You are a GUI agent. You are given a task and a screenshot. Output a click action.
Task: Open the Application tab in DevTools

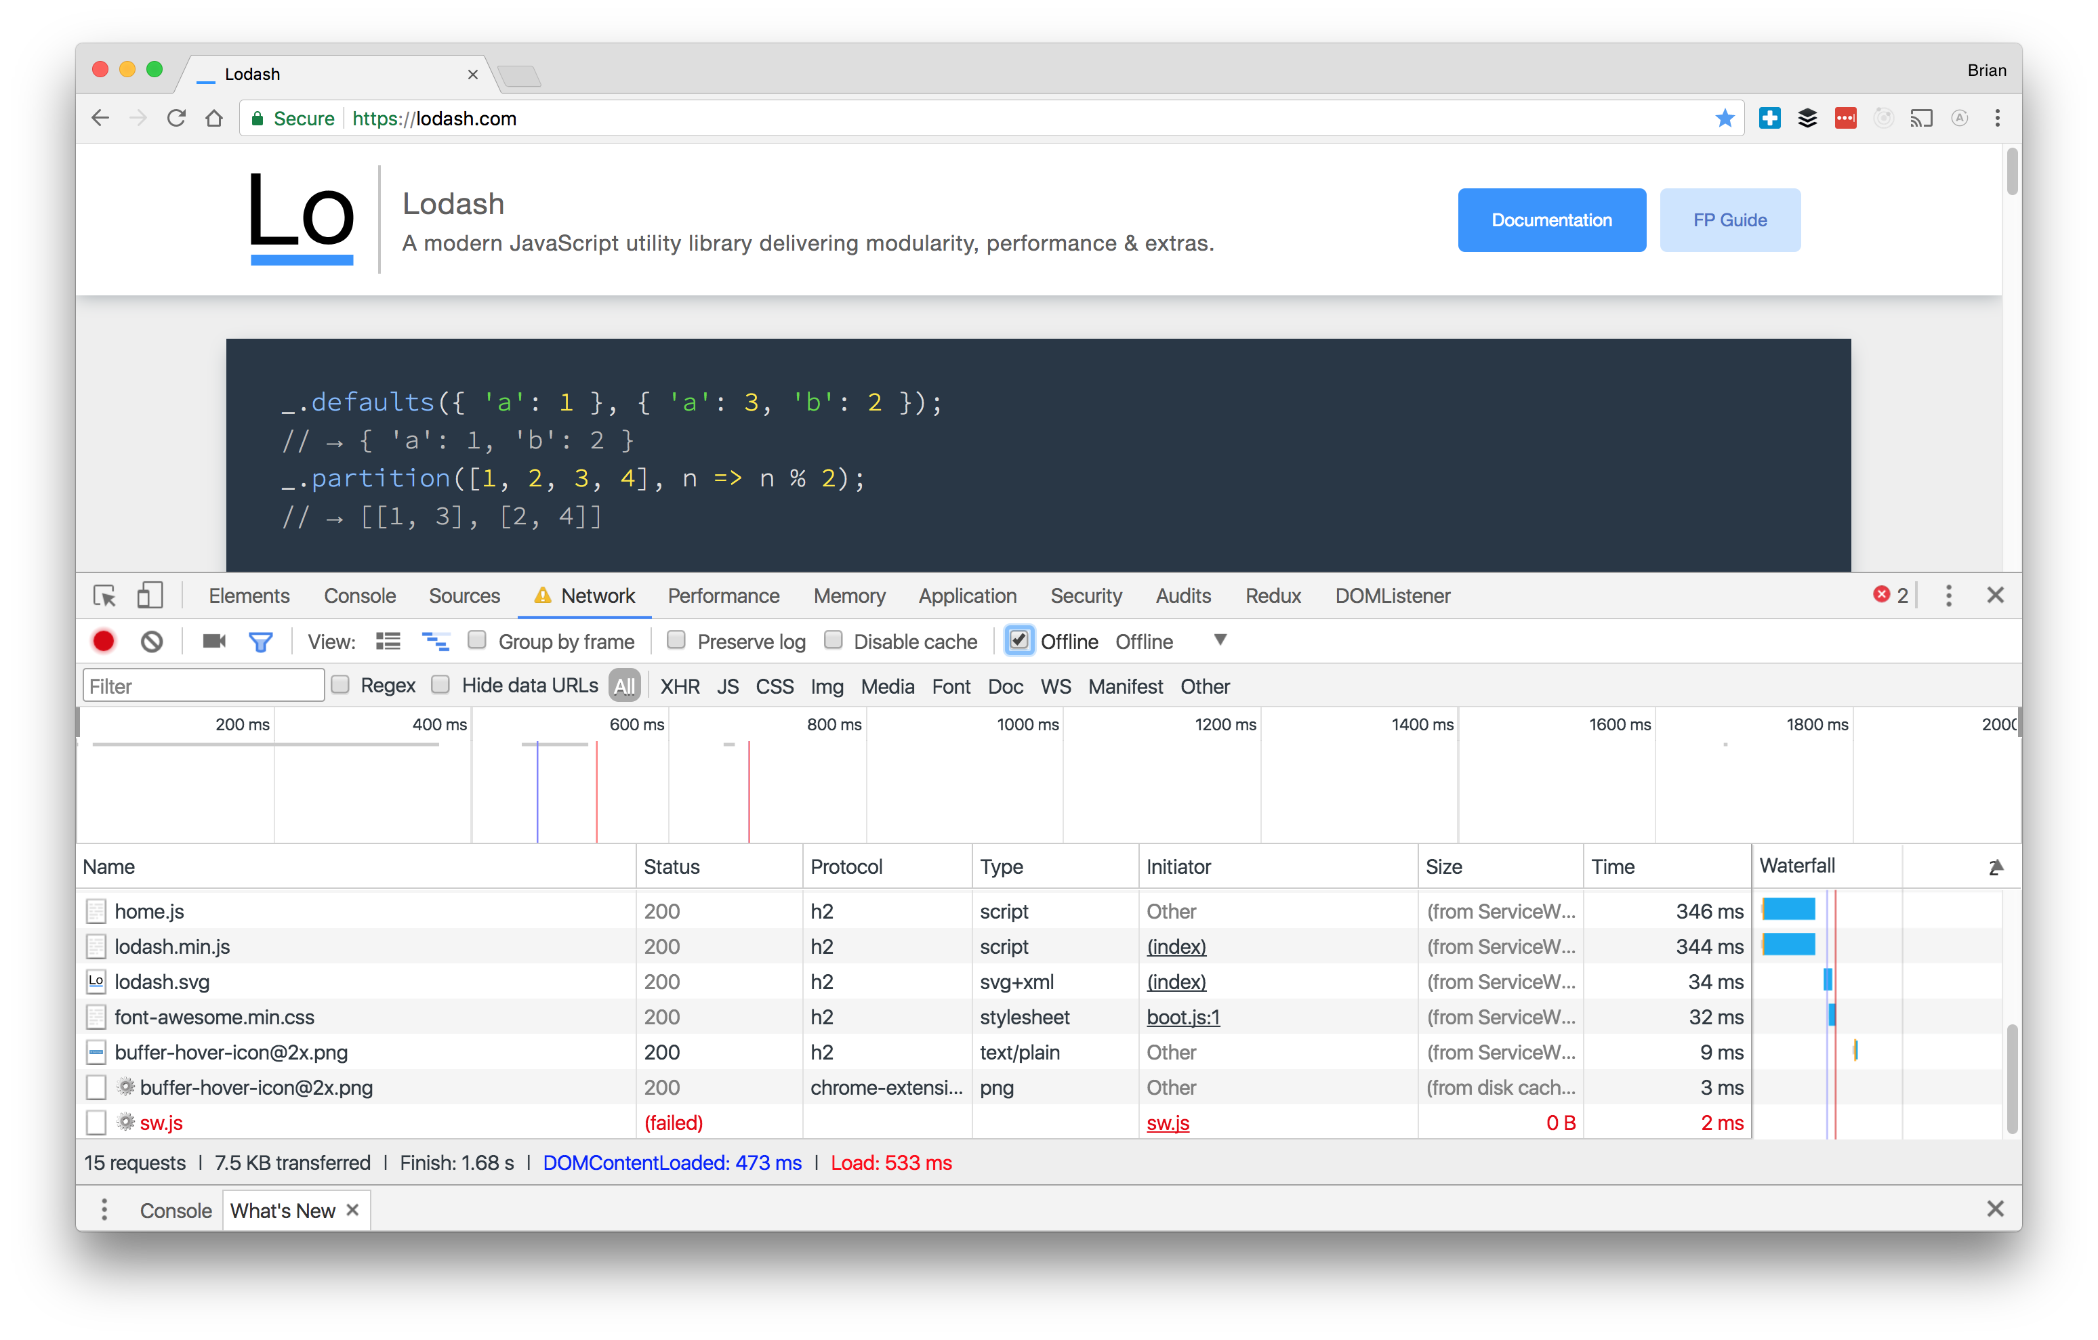point(967,596)
